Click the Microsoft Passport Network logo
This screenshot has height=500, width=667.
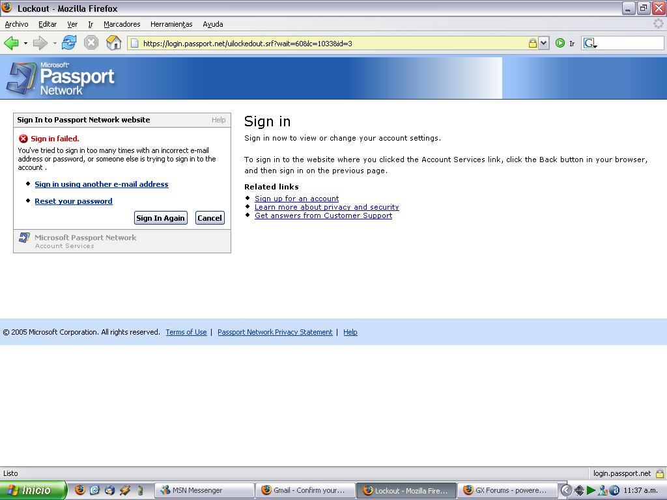[x=61, y=78]
